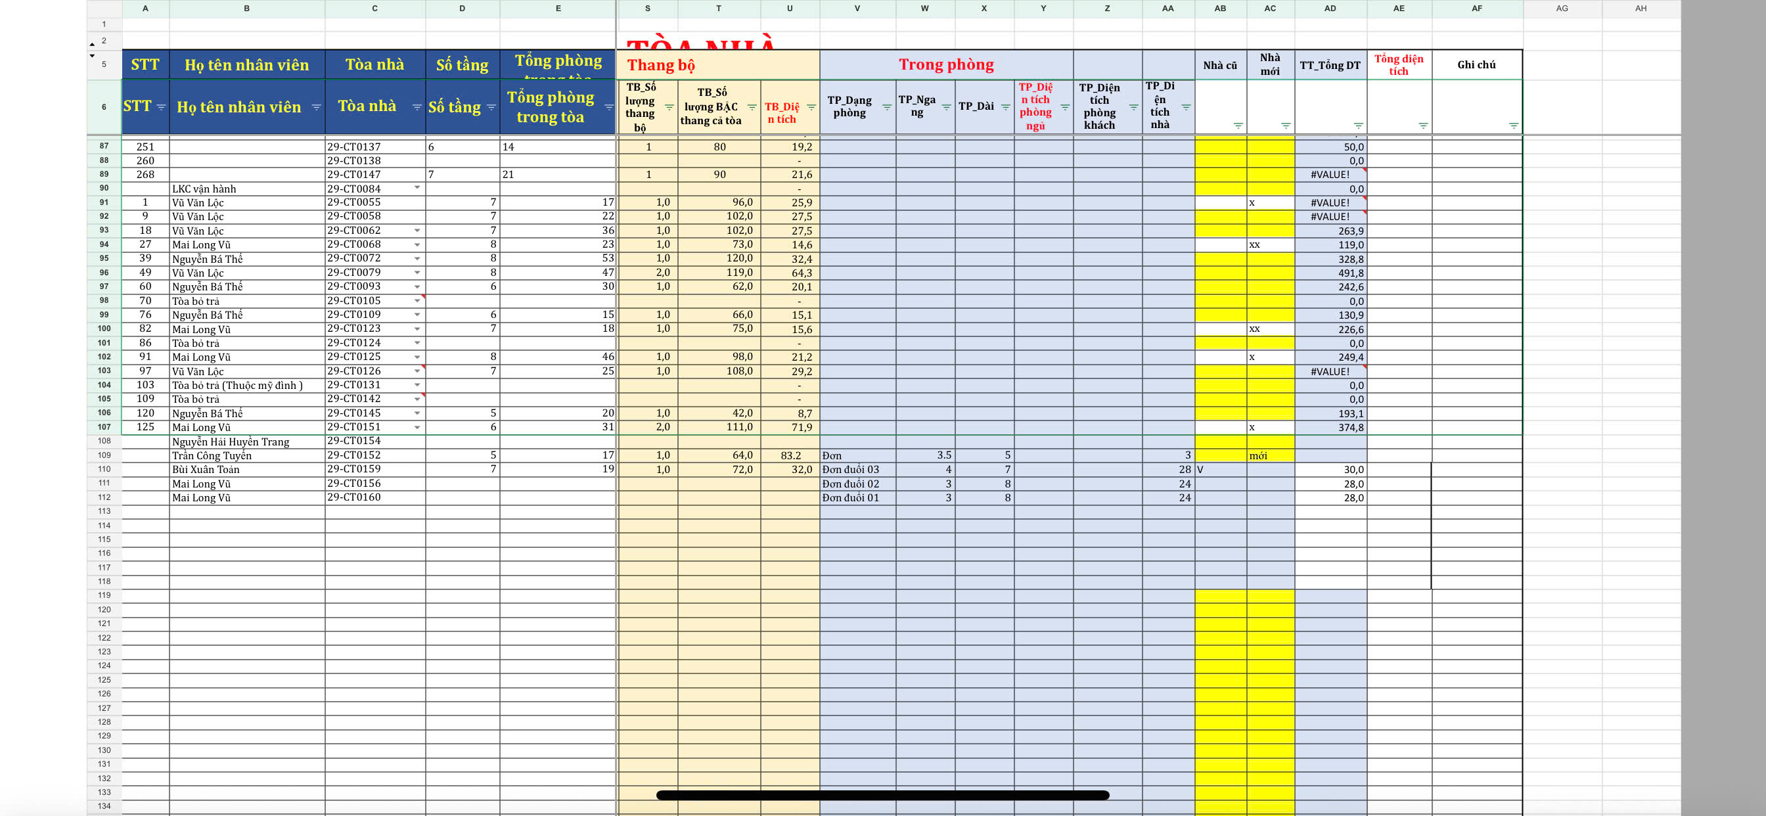Open filter on STT column
The height and width of the screenshot is (816, 1766).
[161, 107]
